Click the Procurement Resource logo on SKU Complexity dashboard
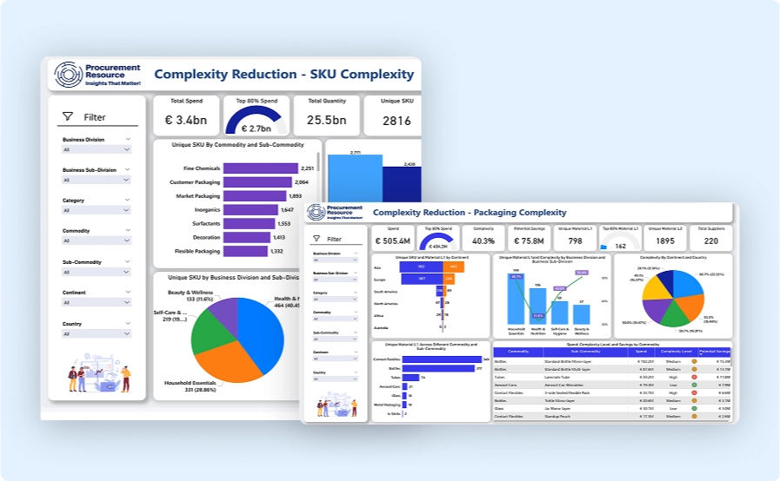This screenshot has height=481, width=780. [68, 75]
